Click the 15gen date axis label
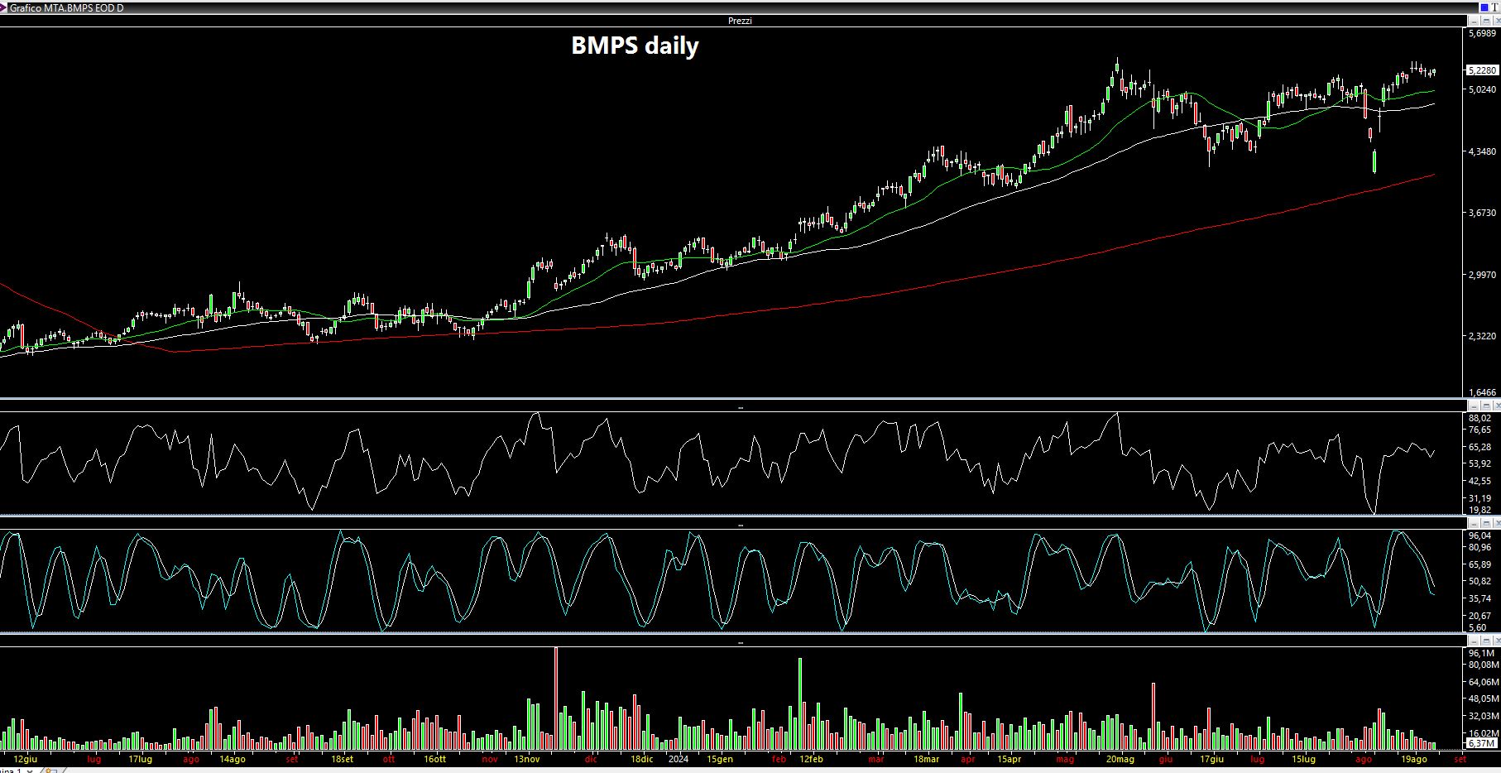This screenshot has width=1501, height=773. (x=720, y=759)
